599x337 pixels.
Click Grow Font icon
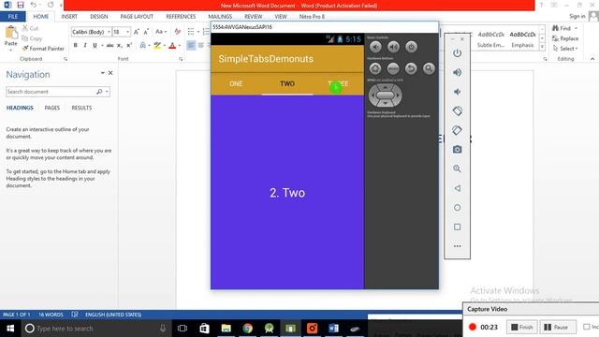coord(137,32)
